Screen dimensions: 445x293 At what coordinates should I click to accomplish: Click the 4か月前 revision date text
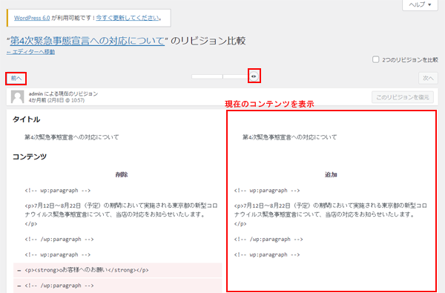click(56, 100)
